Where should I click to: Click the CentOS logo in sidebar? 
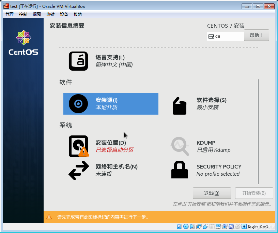click(x=24, y=43)
